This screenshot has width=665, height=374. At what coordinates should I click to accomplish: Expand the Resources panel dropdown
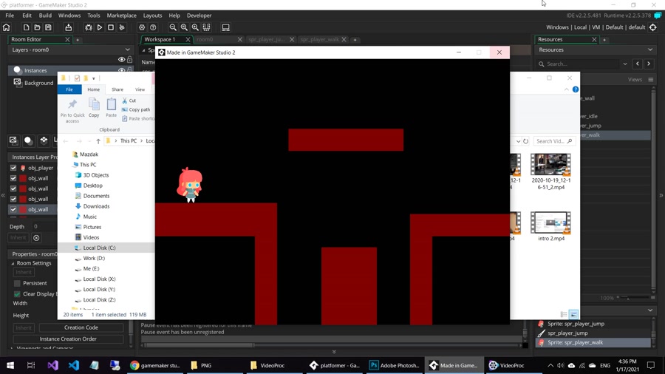(x=650, y=50)
